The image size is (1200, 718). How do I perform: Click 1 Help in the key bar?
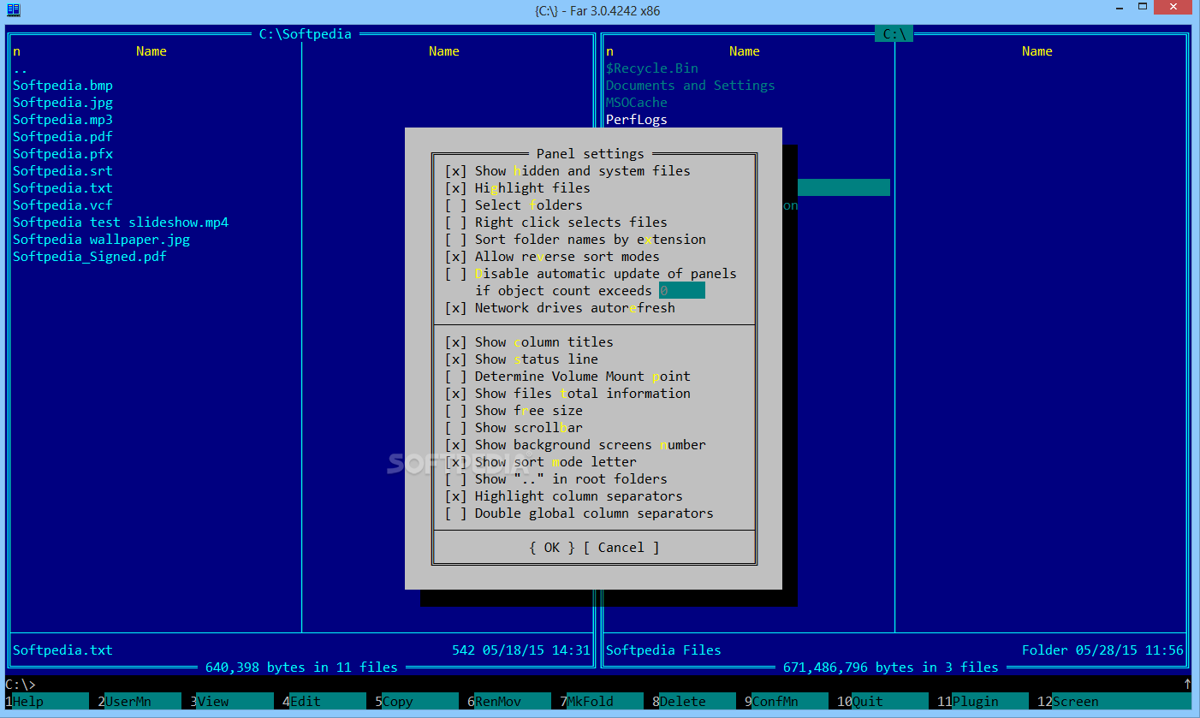tap(47, 702)
